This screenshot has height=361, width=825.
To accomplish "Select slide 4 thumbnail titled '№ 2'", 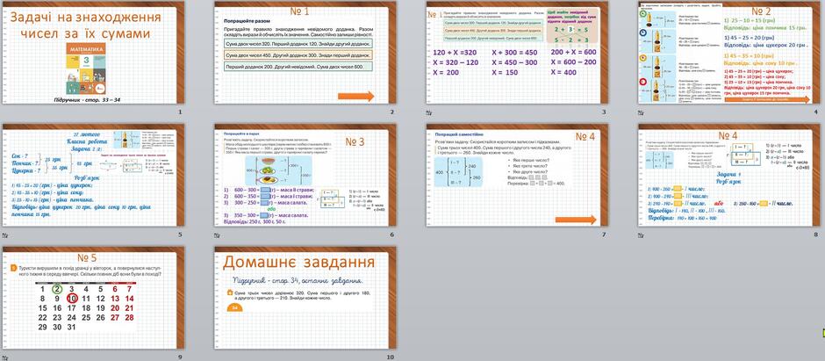I will (729, 53).
